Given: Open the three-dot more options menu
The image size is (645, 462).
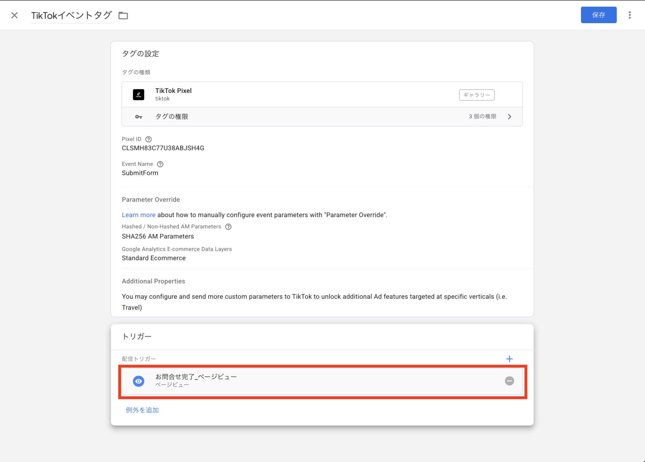Looking at the screenshot, I should pos(630,15).
